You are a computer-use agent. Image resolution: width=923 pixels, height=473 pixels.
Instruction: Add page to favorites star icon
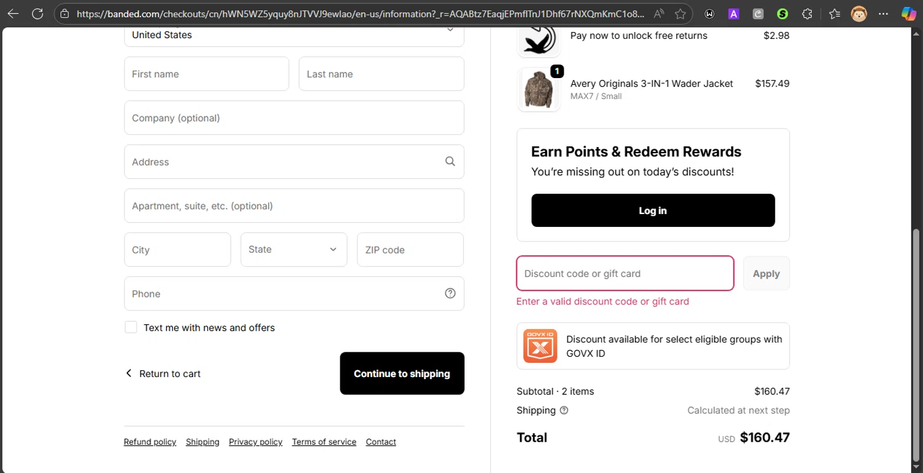[x=680, y=14]
